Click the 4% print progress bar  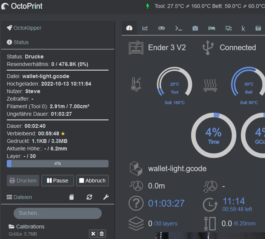58,164
